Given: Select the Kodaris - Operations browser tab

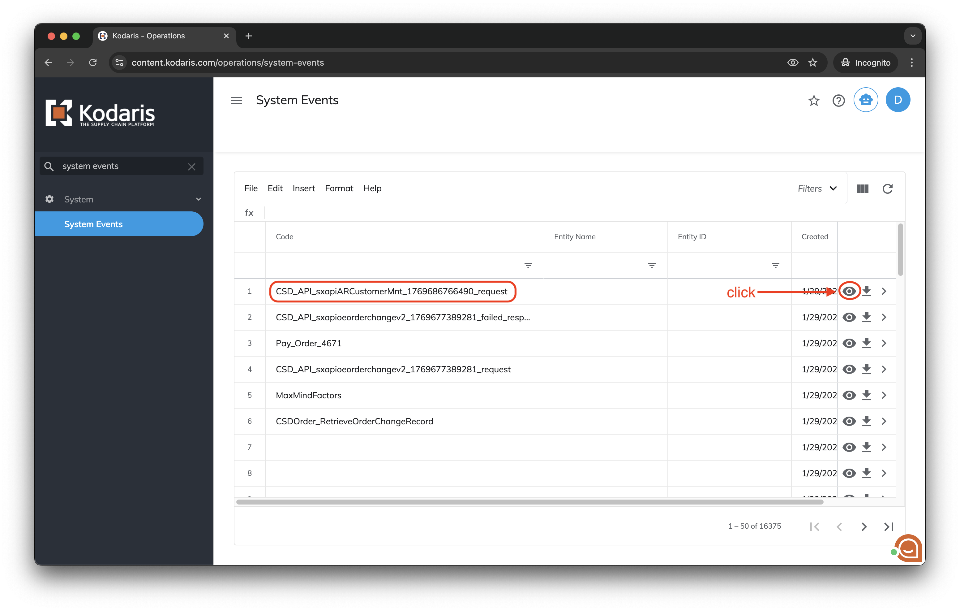Looking at the screenshot, I should pos(164,36).
